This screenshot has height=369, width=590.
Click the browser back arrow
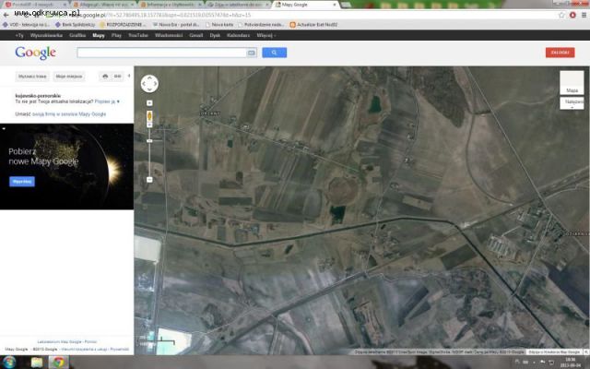click(x=6, y=15)
